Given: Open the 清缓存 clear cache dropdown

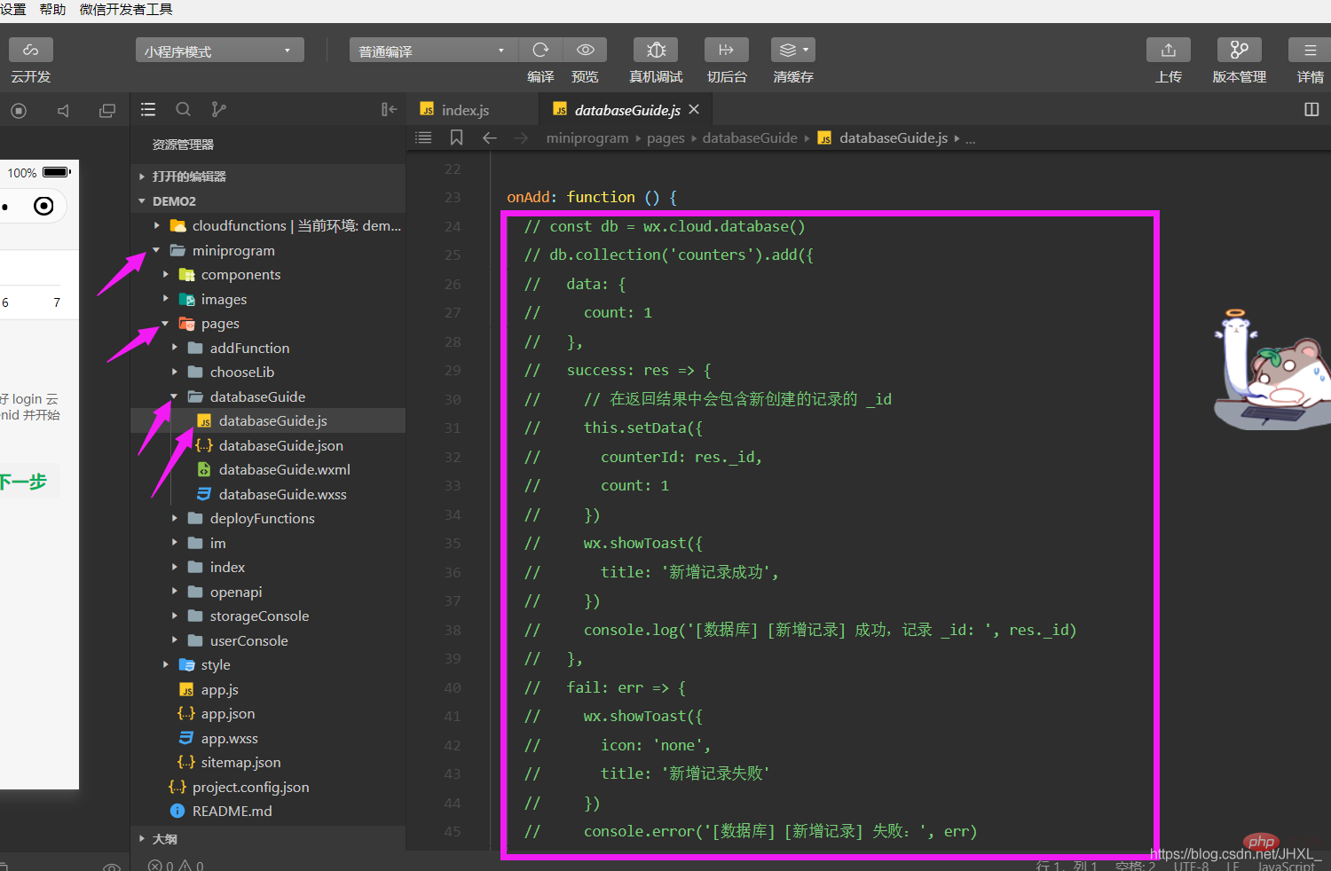Looking at the screenshot, I should coord(793,50).
